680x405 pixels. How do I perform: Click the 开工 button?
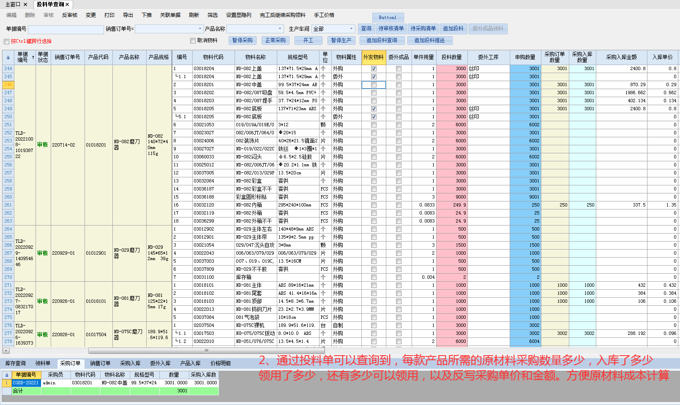tap(309, 41)
